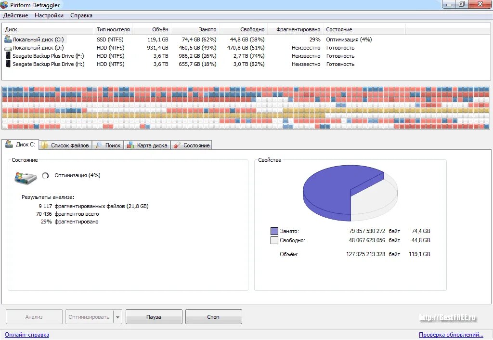Sort by the Тип носителя column header
Image resolution: width=493 pixels, height=340 pixels.
click(x=113, y=29)
